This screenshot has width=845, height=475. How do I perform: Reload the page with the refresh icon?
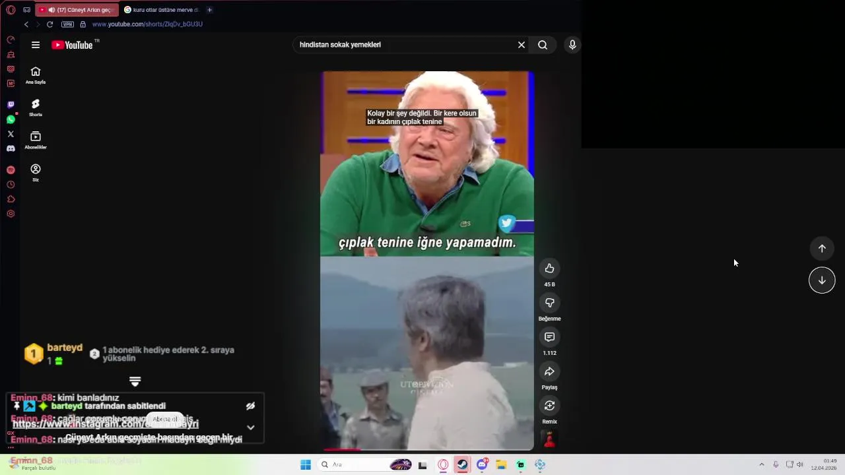click(50, 24)
